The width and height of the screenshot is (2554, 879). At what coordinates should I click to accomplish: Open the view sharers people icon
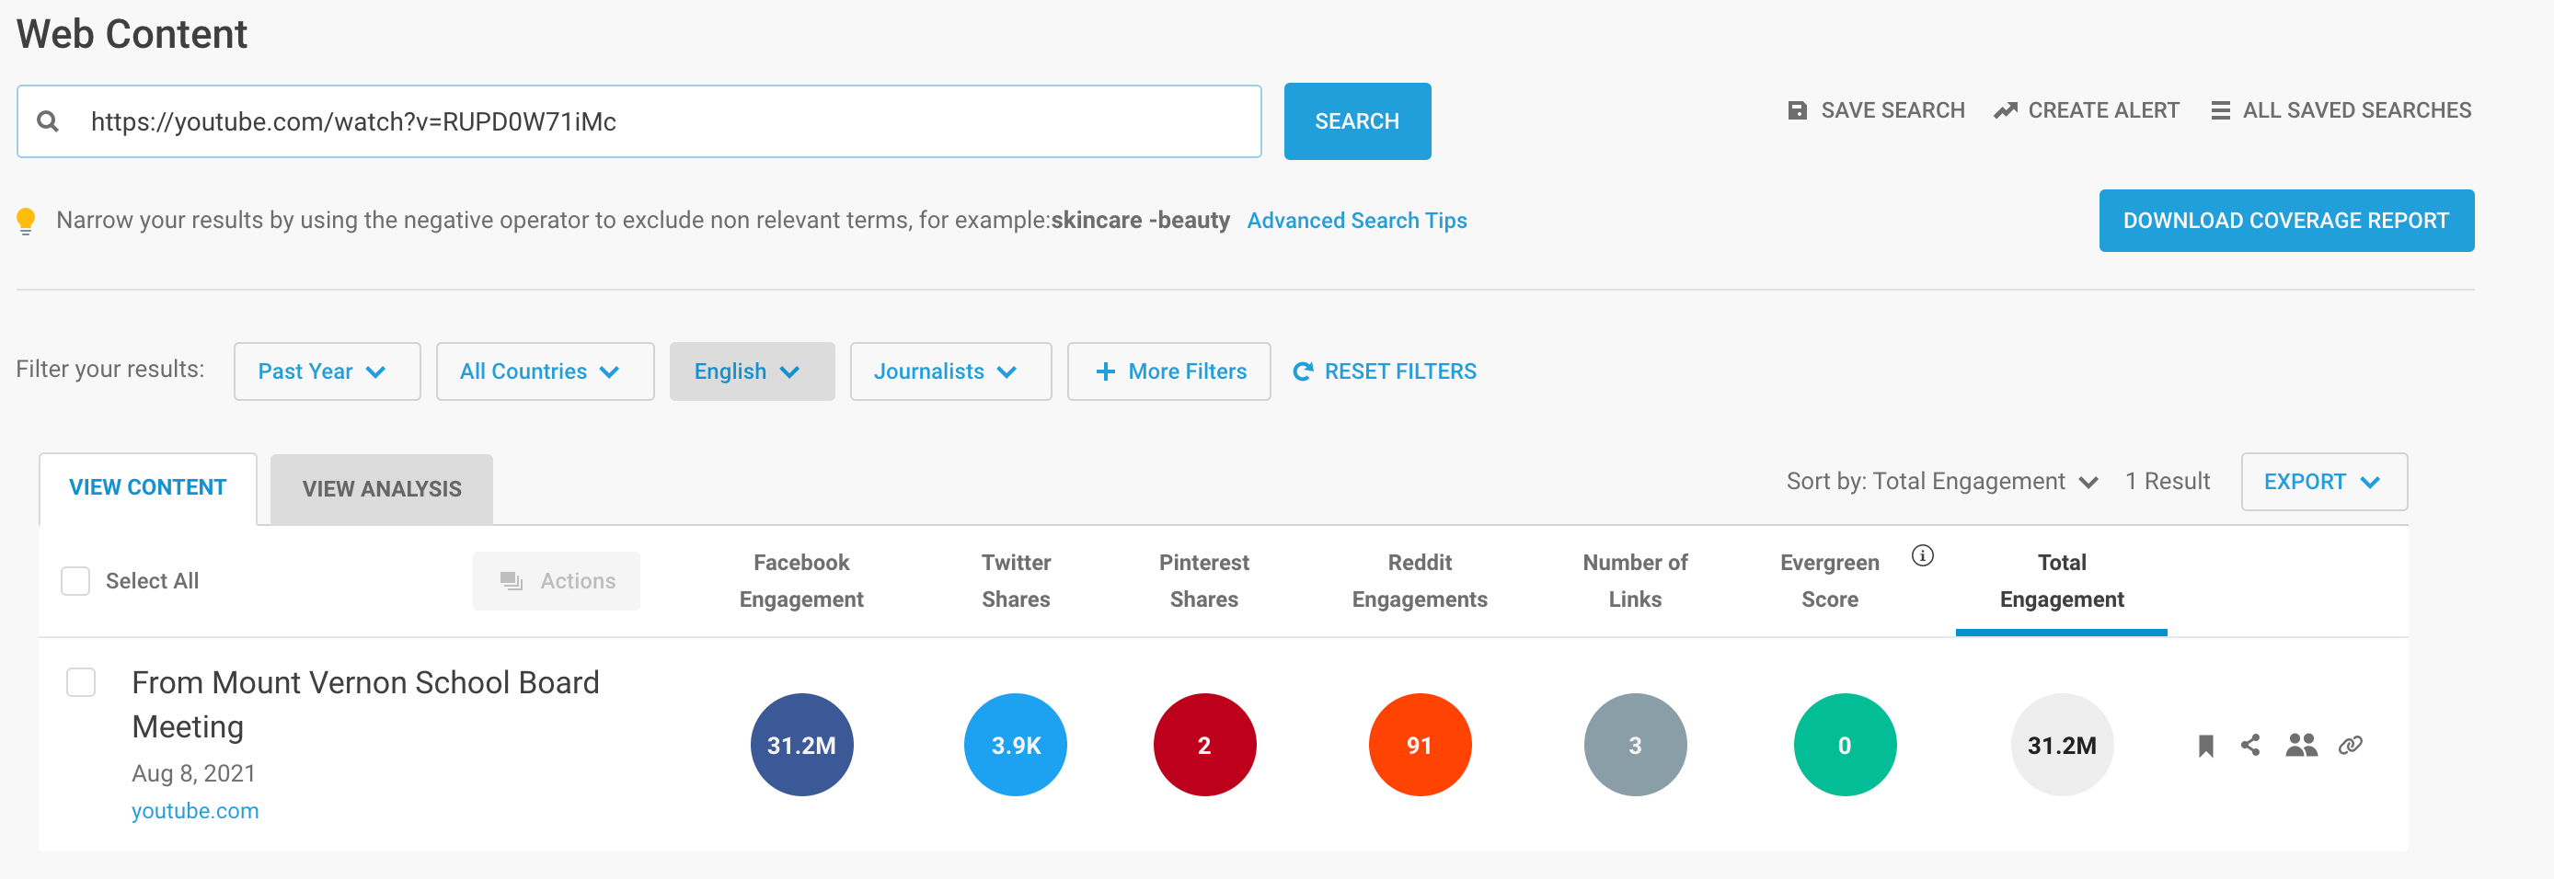2300,744
